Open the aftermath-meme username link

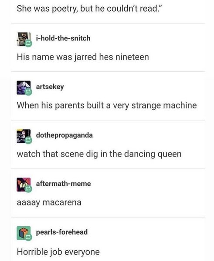pyautogui.click(x=63, y=184)
